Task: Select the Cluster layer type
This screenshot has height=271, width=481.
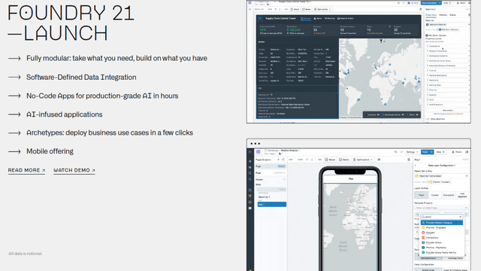Action: tap(435, 195)
